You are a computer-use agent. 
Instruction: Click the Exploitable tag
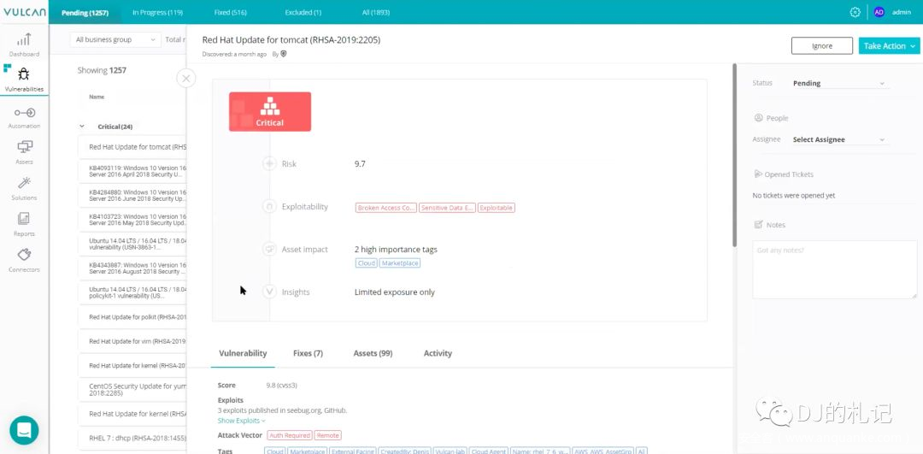click(x=497, y=208)
